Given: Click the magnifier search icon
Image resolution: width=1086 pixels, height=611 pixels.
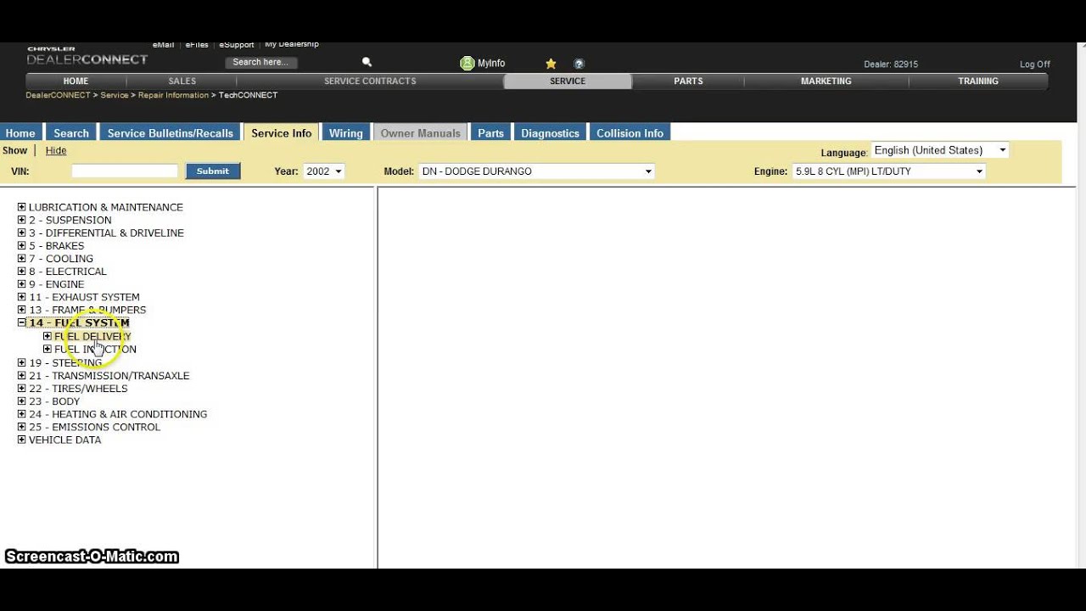Looking at the screenshot, I should point(367,62).
